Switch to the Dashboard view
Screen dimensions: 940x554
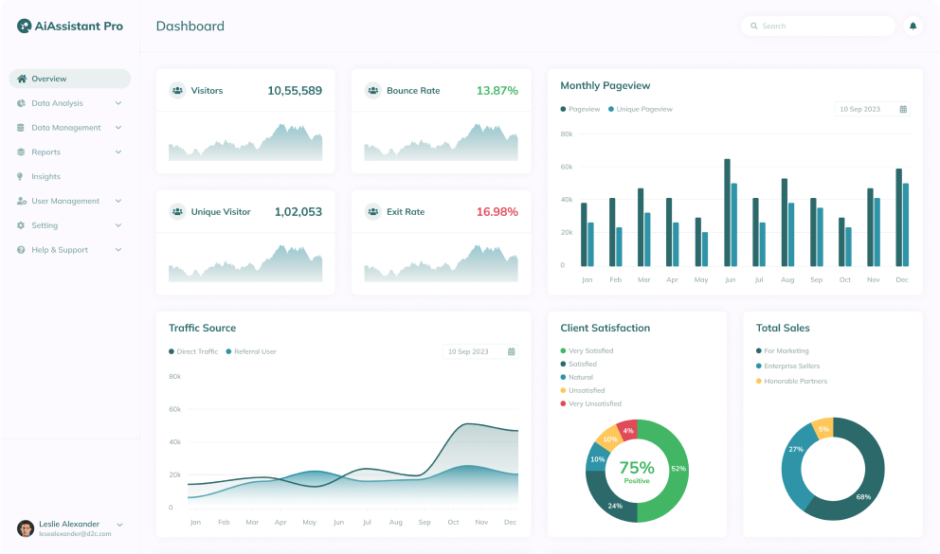tap(190, 27)
